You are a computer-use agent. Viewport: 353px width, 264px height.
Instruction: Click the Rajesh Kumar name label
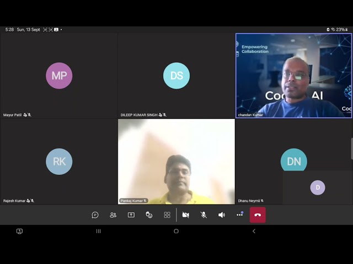(14, 201)
